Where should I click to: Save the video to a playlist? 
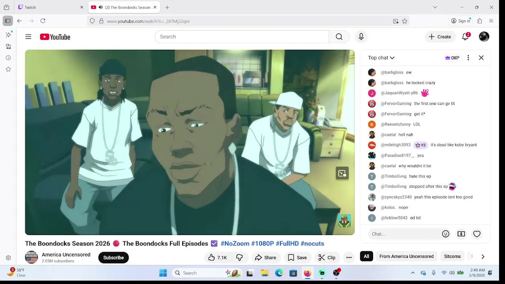[297, 258]
